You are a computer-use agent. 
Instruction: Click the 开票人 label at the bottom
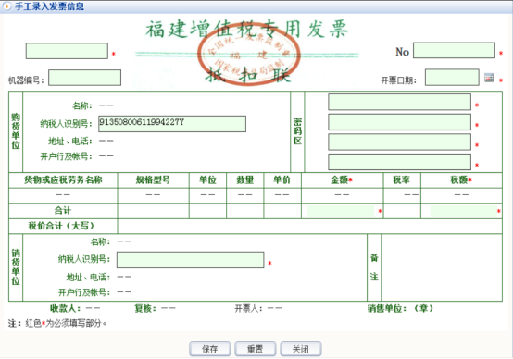coord(249,308)
